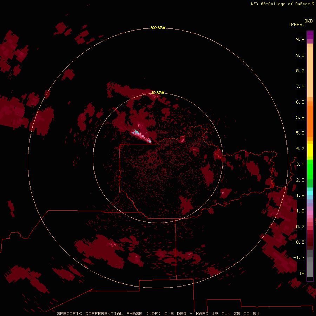
Task: Click the 8.2 scale label
Action: coord(300,71)
